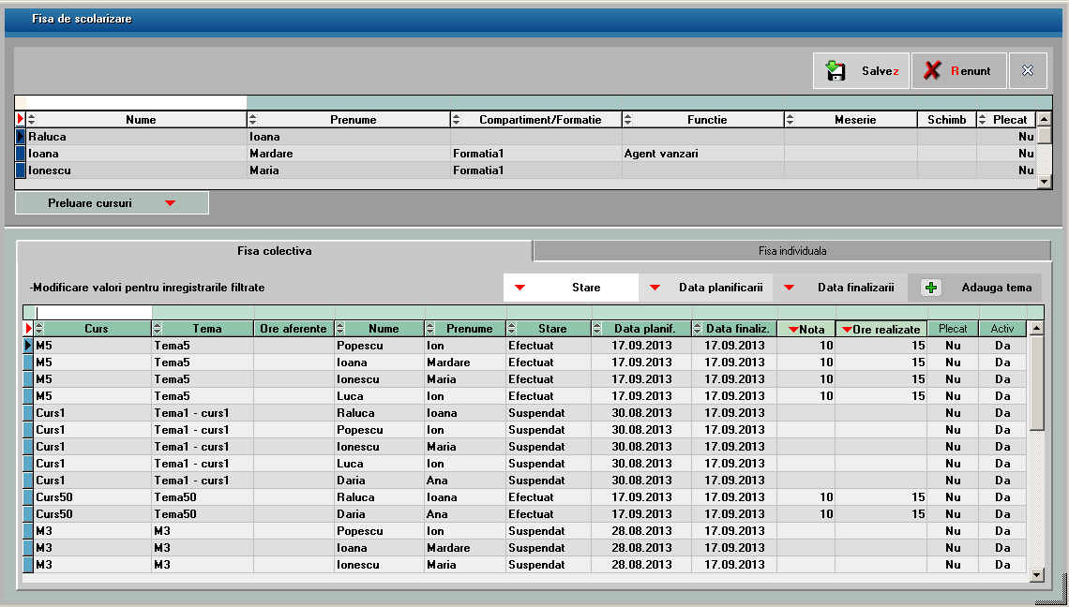This screenshot has width=1069, height=607.
Task: Click the lower grid filter input field
Action: (x=94, y=312)
